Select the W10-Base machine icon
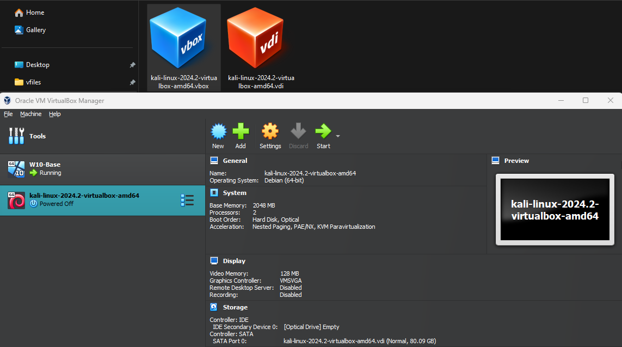The height and width of the screenshot is (347, 622). (16, 169)
